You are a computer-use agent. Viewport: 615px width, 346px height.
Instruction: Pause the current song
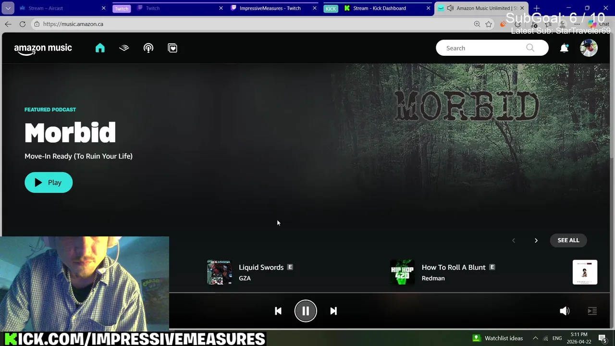(306, 311)
